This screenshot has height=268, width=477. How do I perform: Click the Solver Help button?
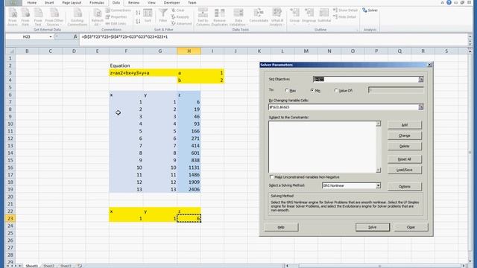(x=281, y=227)
